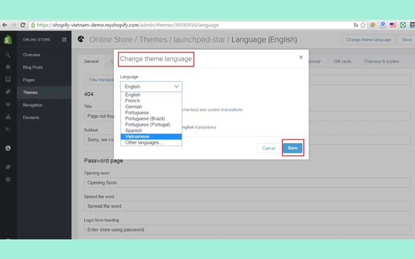
Task: Collapse the English language combo box
Action: (x=151, y=87)
